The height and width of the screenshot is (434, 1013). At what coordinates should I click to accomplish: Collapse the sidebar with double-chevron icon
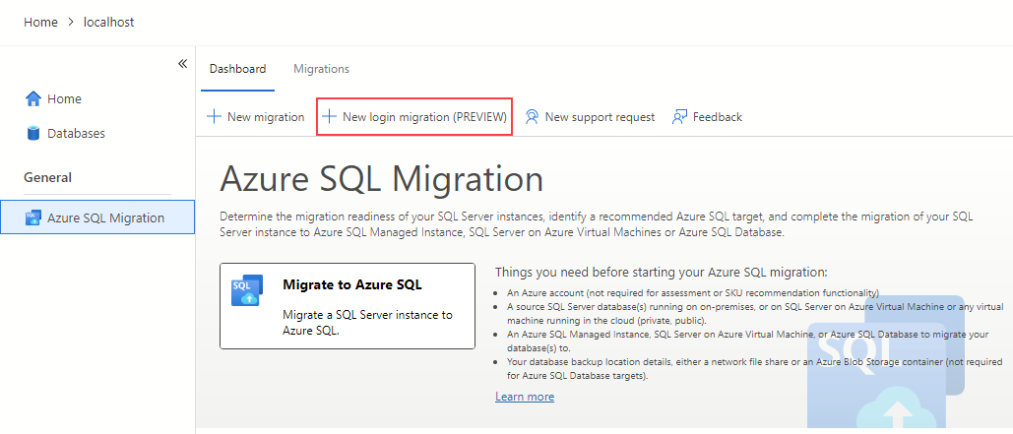(x=183, y=64)
